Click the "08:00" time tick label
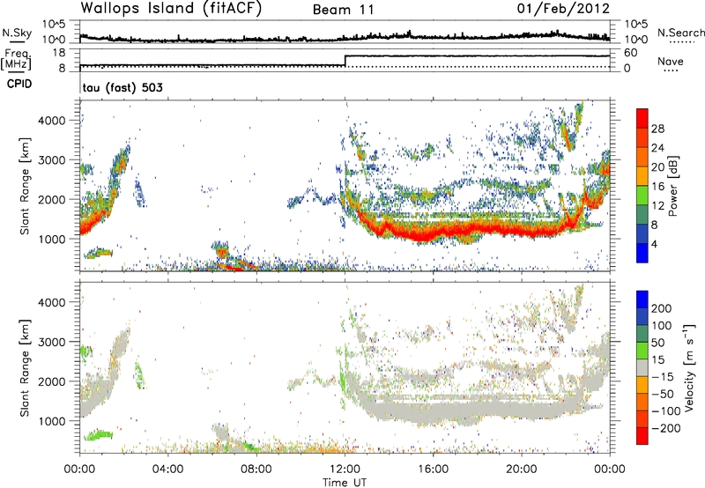The width and height of the screenshot is (705, 488). pos(256,470)
